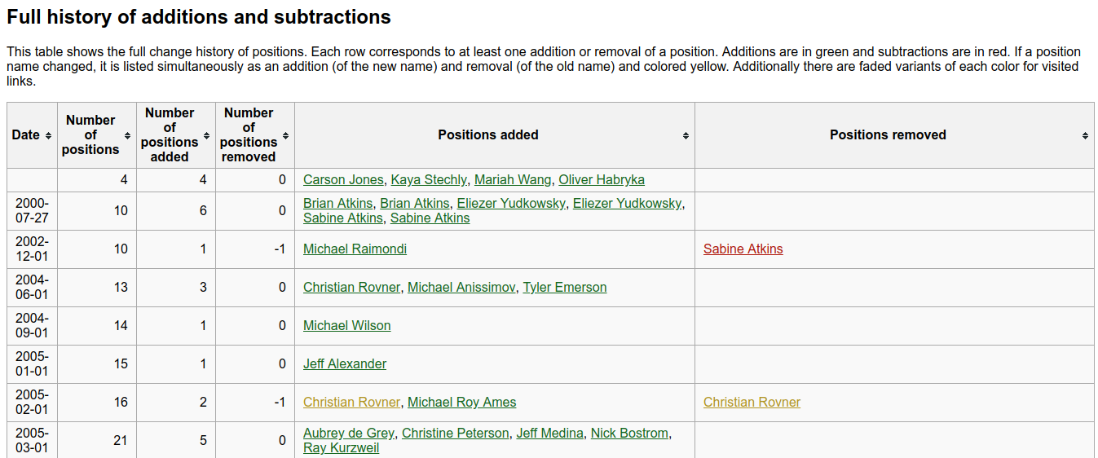
Task: Sort by Number of positions removed arrows
Action: pos(286,135)
